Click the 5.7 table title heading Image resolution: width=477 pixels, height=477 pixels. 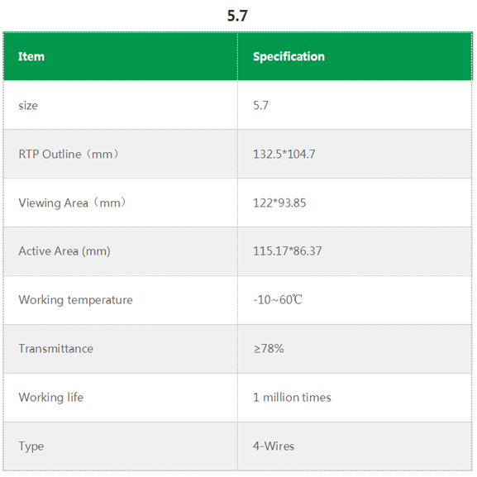click(237, 16)
